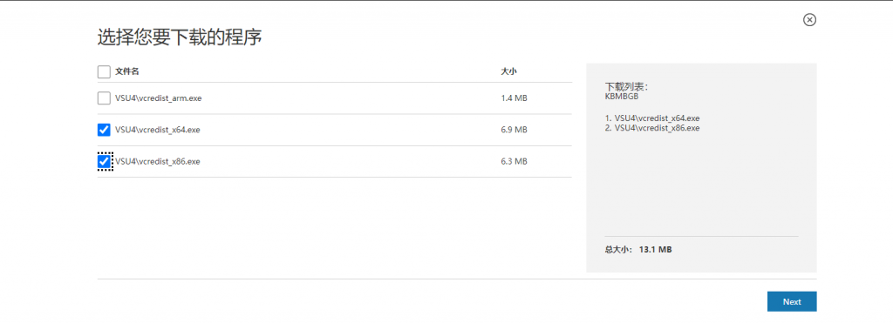The image size is (893, 323).
Task: Close the dialog with the circled X icon
Action: click(x=809, y=20)
